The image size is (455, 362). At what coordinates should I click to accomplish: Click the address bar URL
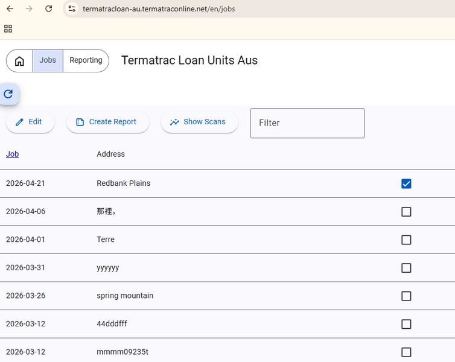pos(159,9)
